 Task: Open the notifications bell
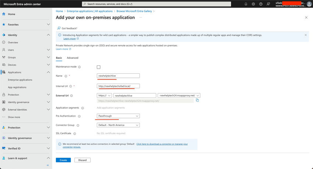click(246, 4)
